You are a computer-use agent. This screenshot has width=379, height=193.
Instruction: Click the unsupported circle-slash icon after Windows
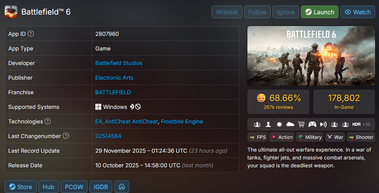click(138, 107)
